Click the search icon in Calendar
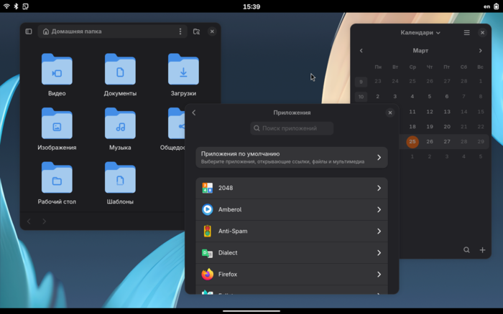 (466, 250)
